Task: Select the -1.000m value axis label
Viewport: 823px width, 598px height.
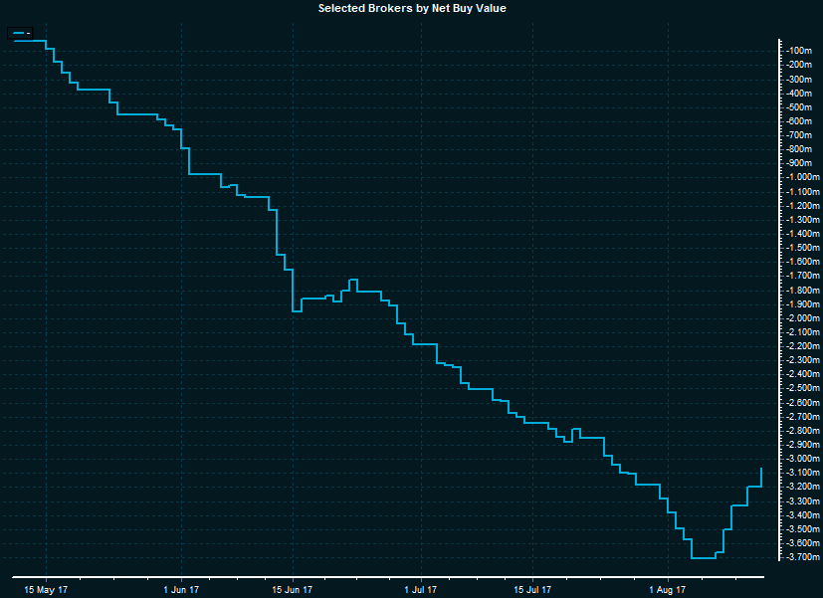Action: point(801,177)
